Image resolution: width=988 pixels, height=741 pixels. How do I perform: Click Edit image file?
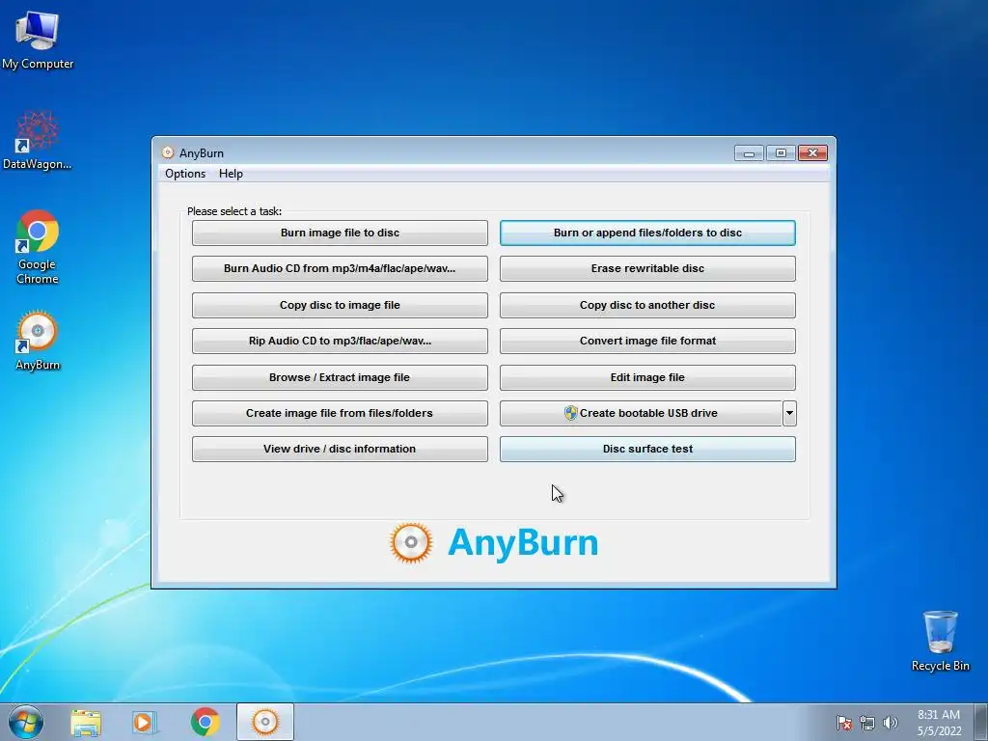pos(647,377)
